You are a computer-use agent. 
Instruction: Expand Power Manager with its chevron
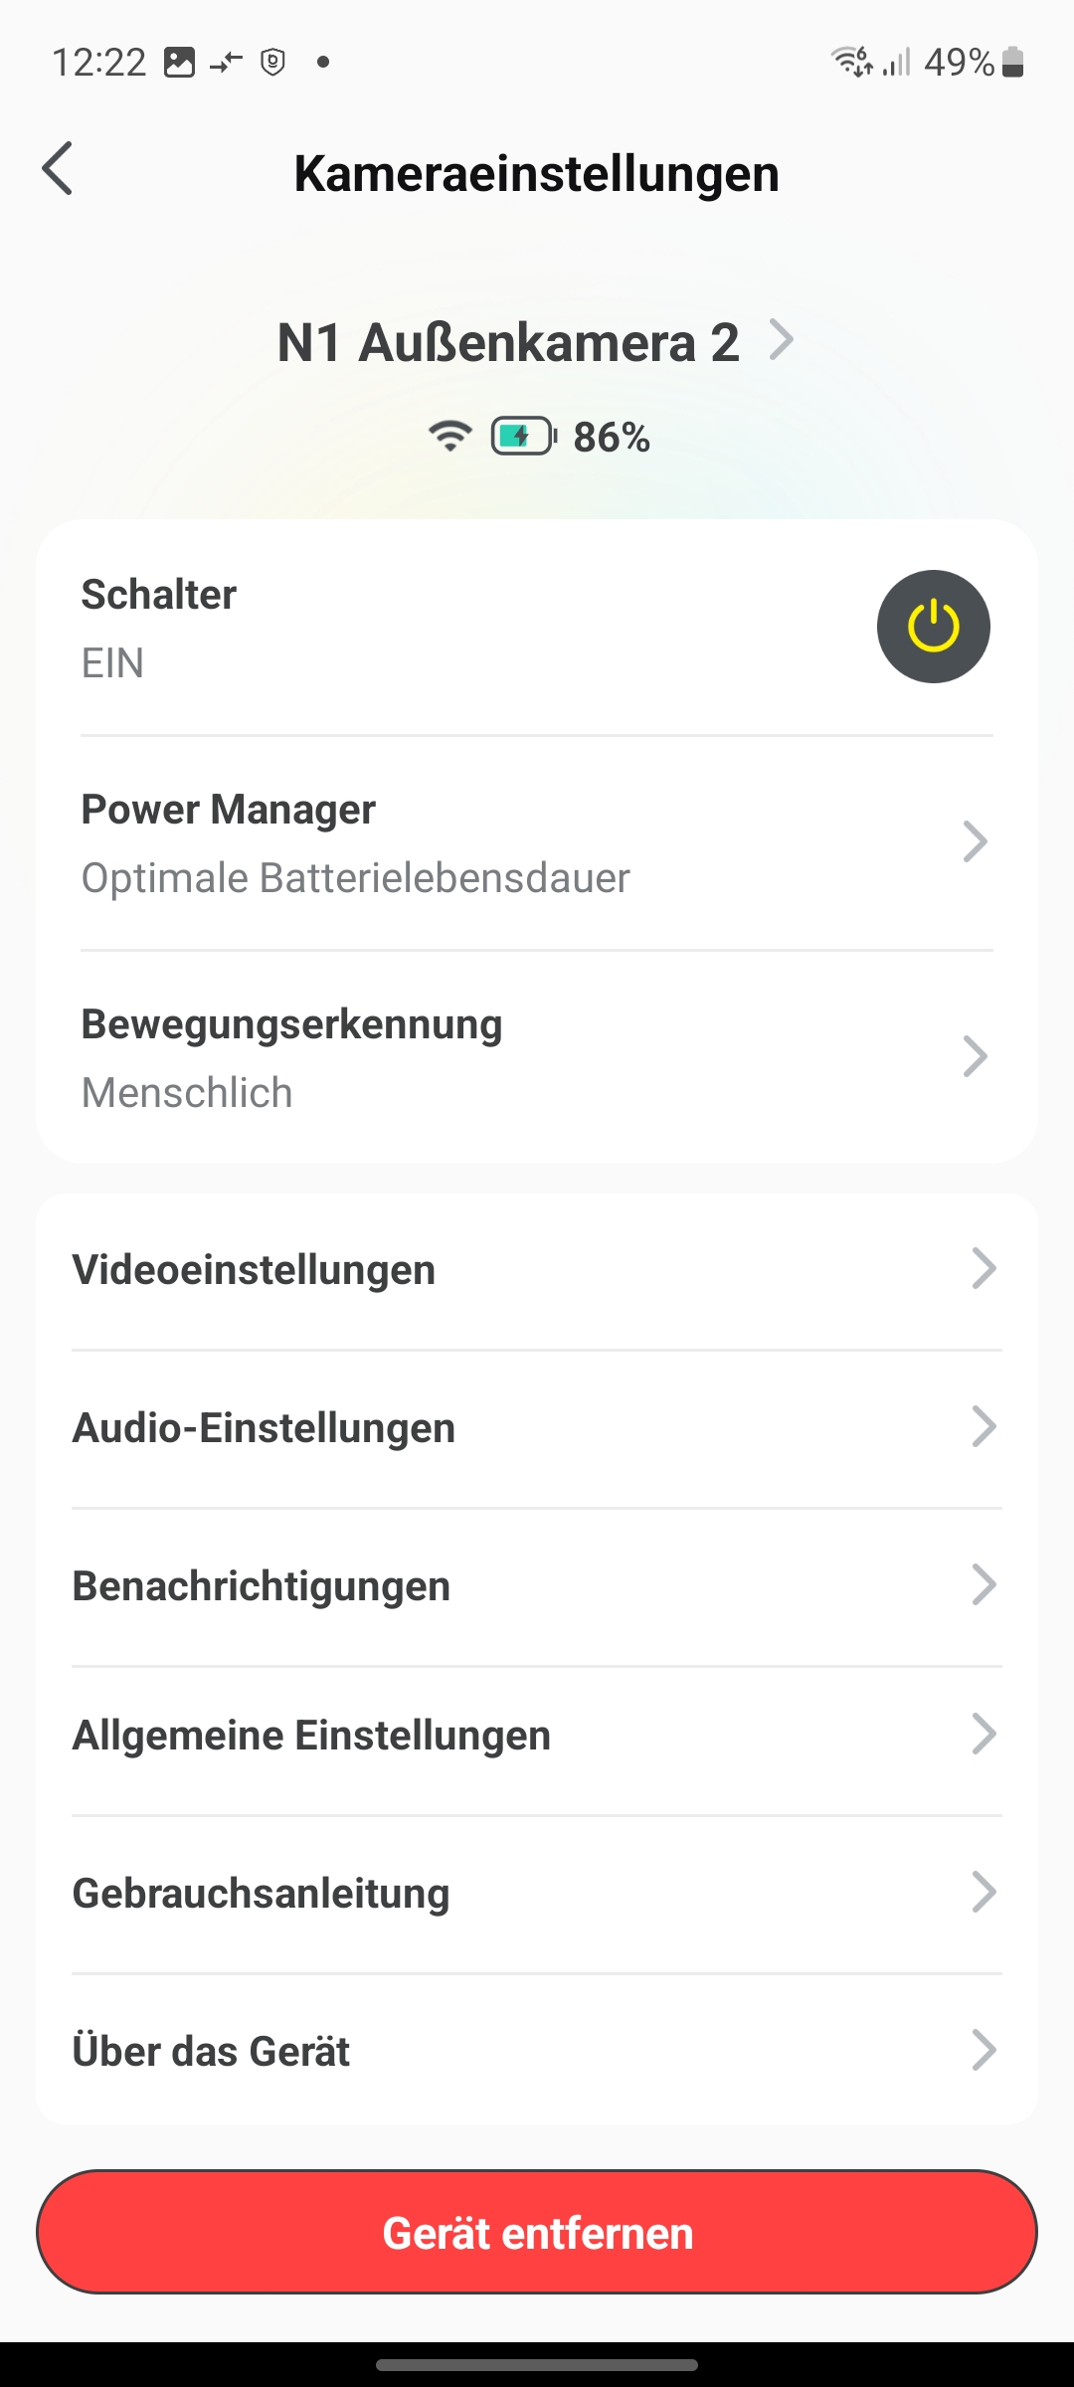click(x=975, y=842)
